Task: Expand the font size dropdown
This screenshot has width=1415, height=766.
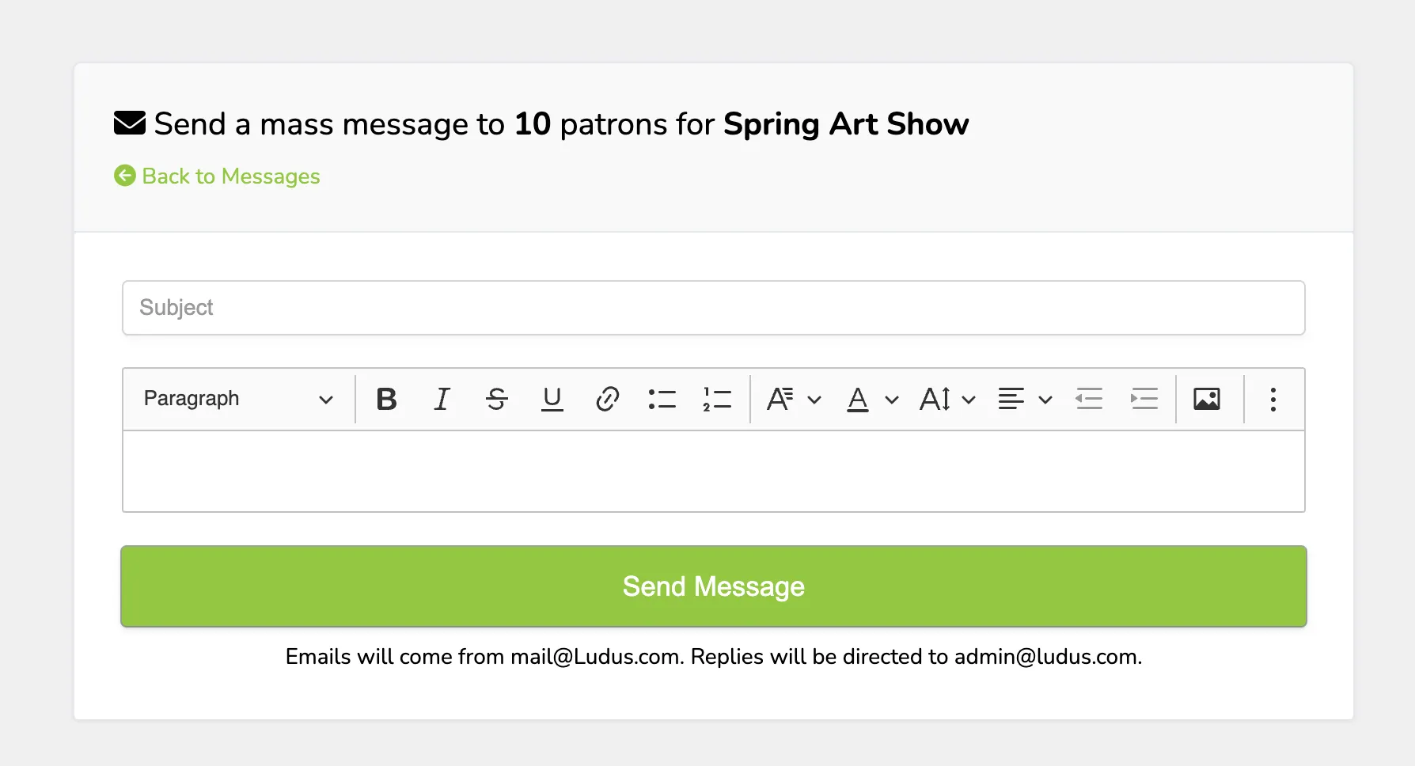Action: [947, 399]
